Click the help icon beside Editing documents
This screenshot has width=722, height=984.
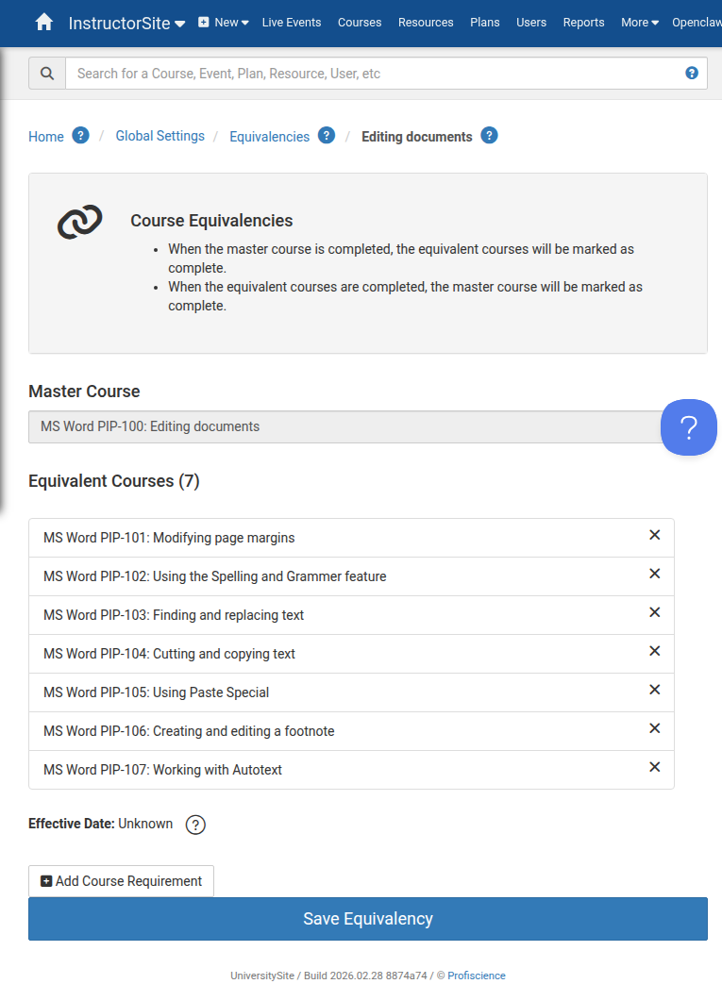click(489, 135)
